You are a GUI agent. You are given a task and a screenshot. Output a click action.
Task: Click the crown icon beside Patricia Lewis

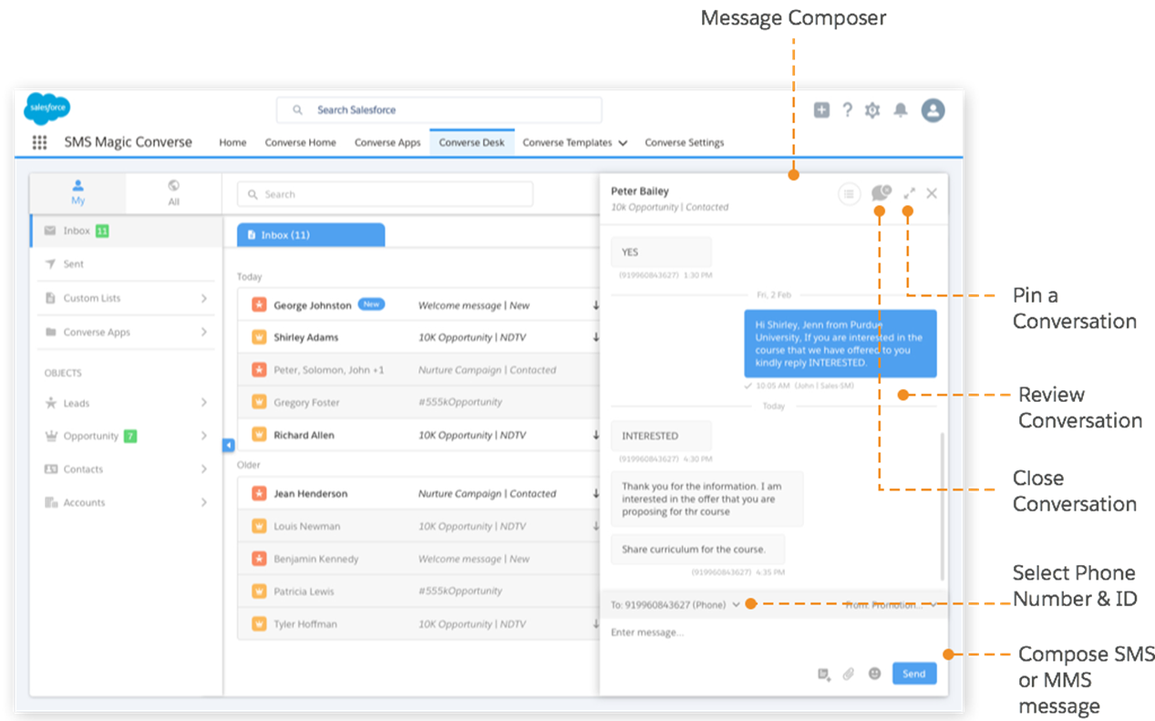point(258,592)
